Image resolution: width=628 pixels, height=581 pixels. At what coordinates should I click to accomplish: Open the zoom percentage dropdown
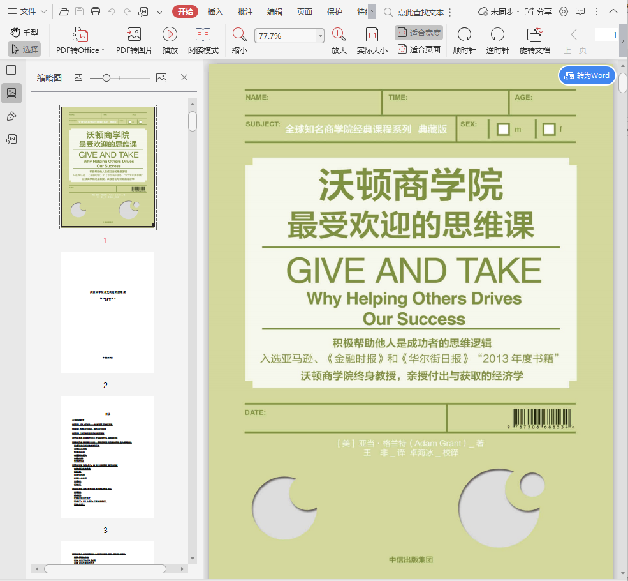coord(320,36)
